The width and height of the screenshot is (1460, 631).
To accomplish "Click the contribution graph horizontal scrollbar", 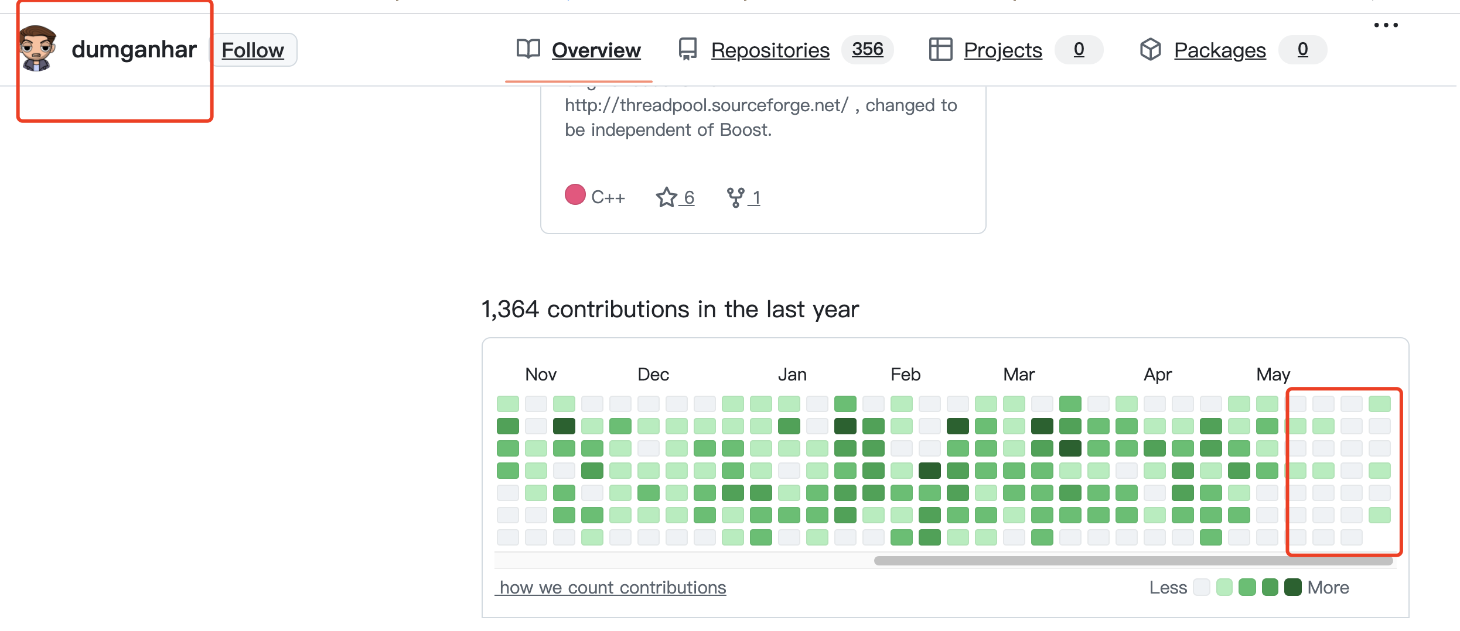I will (x=1133, y=561).
